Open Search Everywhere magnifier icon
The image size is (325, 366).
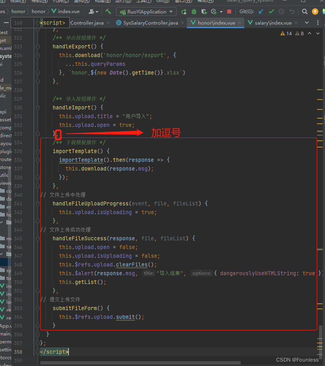tap(304, 11)
